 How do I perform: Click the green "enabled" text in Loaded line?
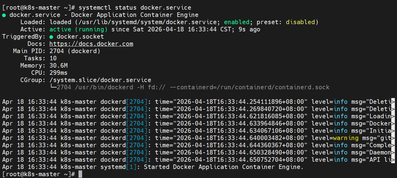pos(237,22)
